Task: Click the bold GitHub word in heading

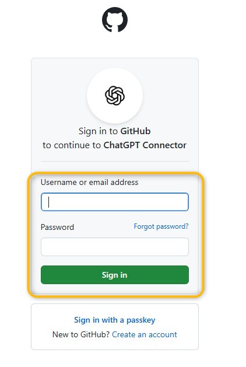Action: click(135, 131)
